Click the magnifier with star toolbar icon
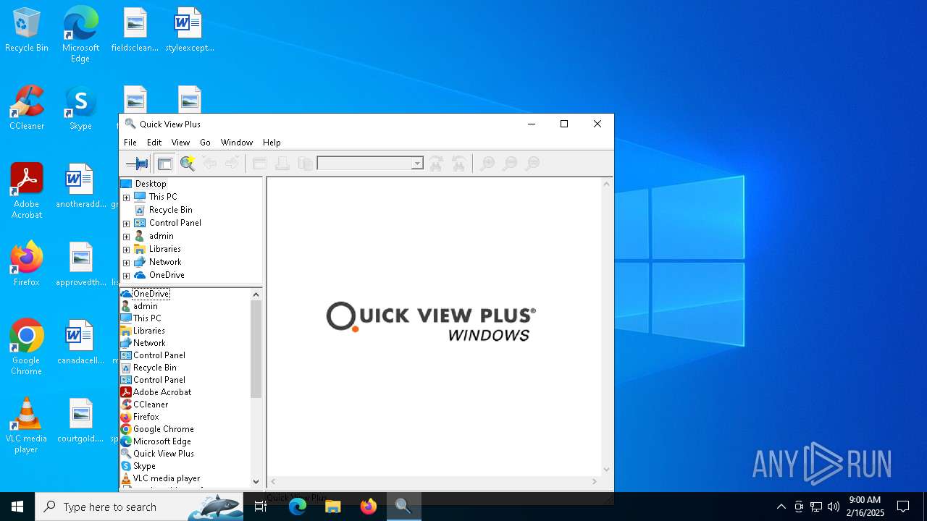The width and height of the screenshot is (927, 521). tap(188, 164)
